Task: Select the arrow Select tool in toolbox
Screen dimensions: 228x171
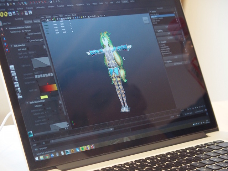Action: point(0,24)
